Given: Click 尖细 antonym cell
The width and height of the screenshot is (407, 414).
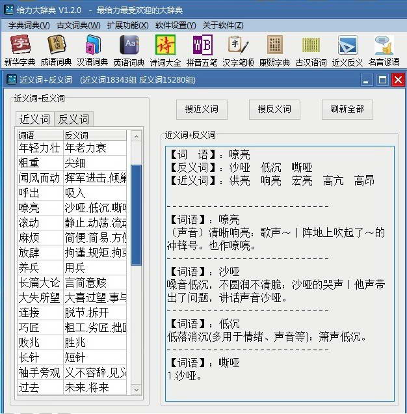Looking at the screenshot, I should click(x=95, y=163).
